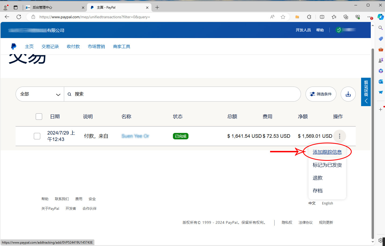Open the 开发人员 link in the header

[303, 30]
